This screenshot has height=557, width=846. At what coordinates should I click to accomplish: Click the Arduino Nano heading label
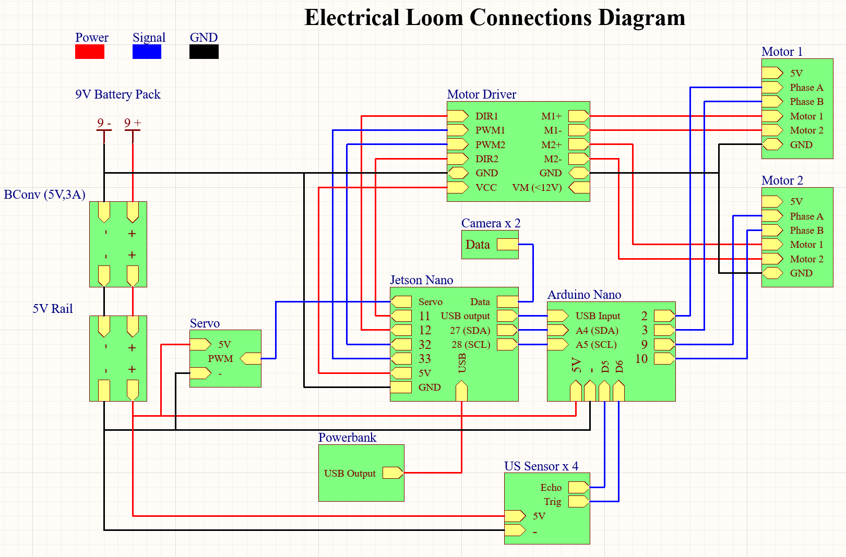584,295
